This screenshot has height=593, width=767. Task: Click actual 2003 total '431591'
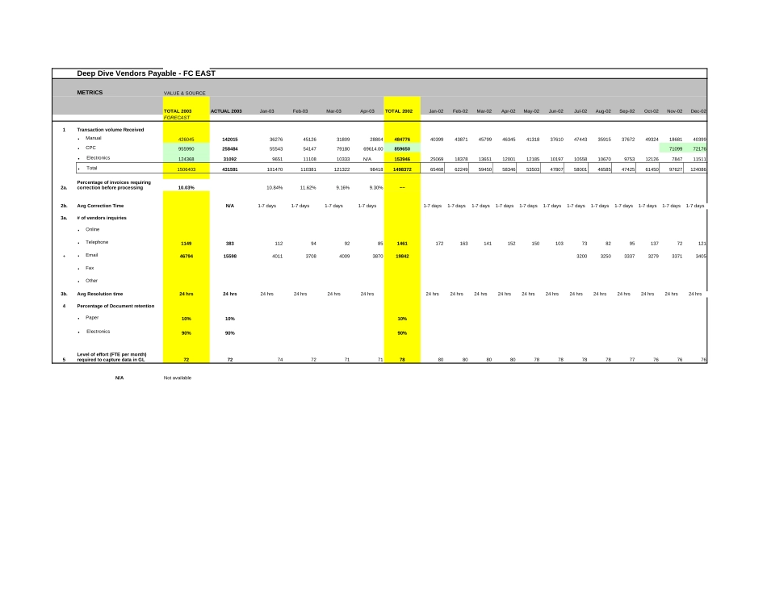tap(230, 169)
